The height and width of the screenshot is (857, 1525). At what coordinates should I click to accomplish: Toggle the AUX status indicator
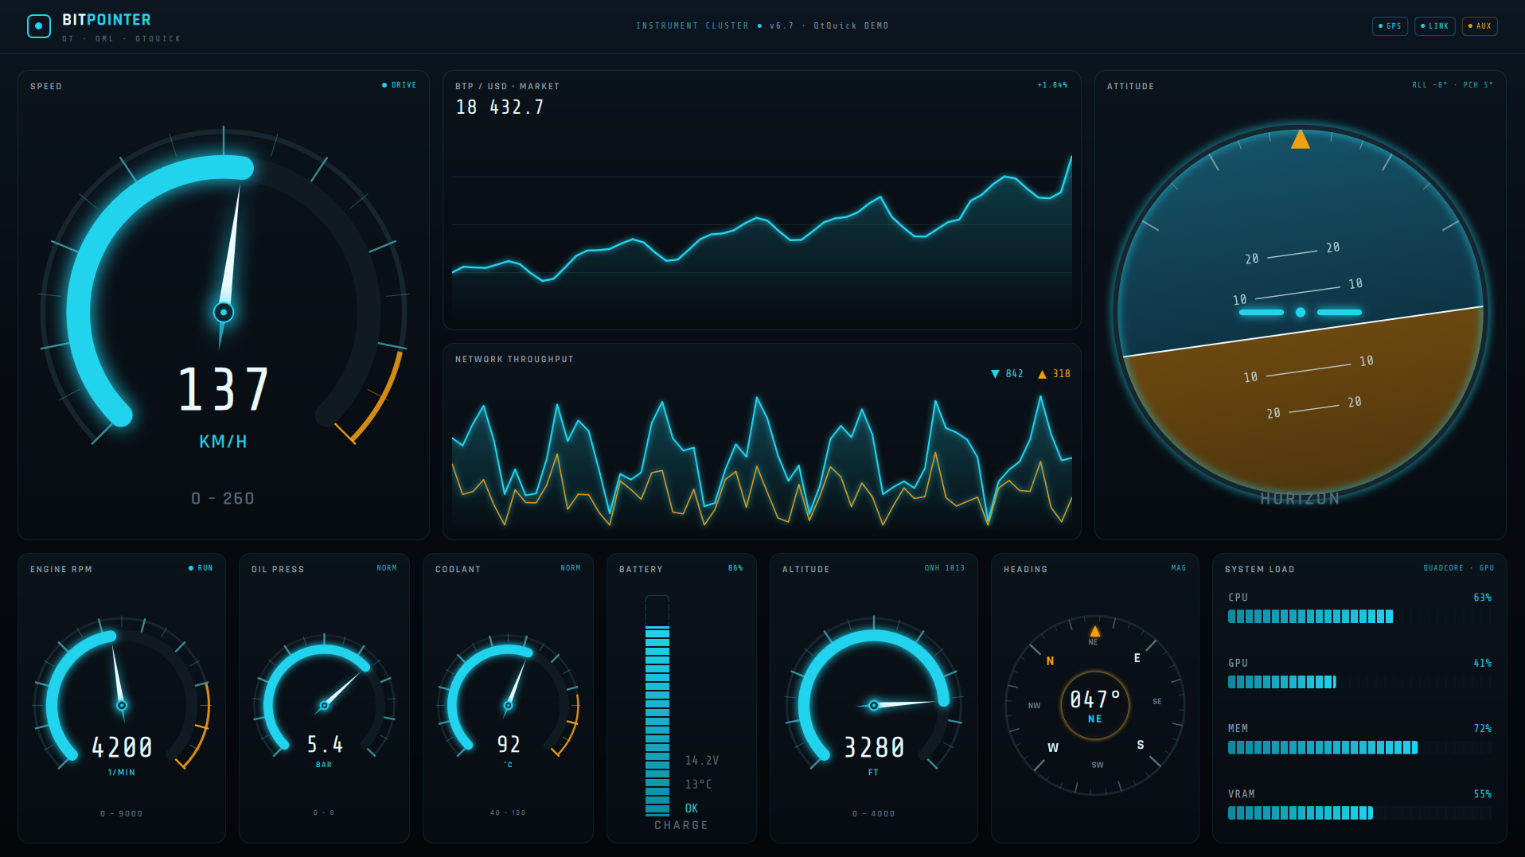(x=1480, y=26)
